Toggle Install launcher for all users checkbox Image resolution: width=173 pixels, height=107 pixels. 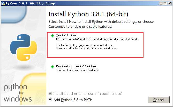click(x=50, y=94)
